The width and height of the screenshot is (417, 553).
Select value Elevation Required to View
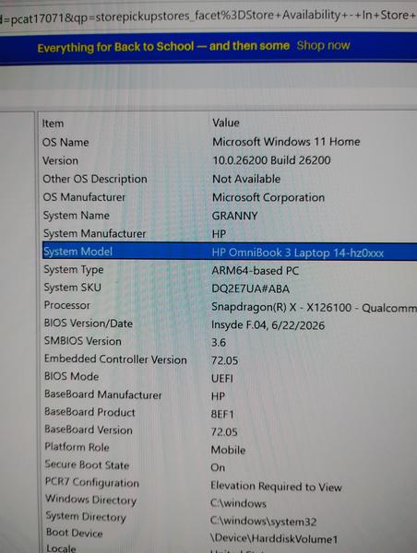pos(276,487)
